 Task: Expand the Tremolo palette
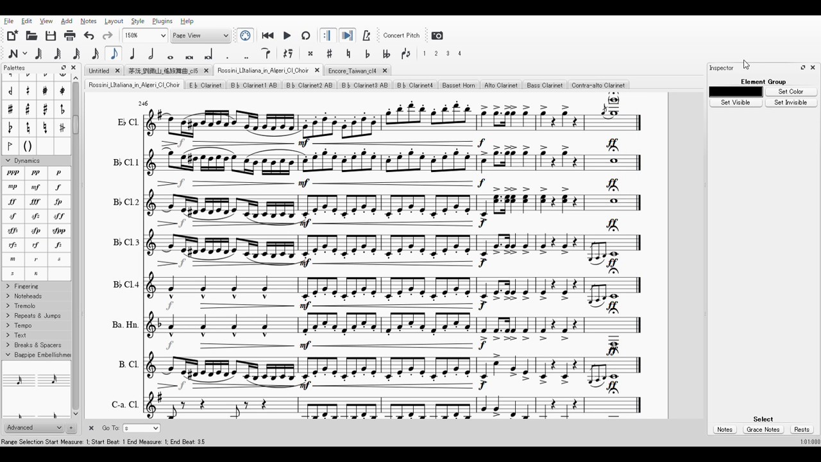8,305
